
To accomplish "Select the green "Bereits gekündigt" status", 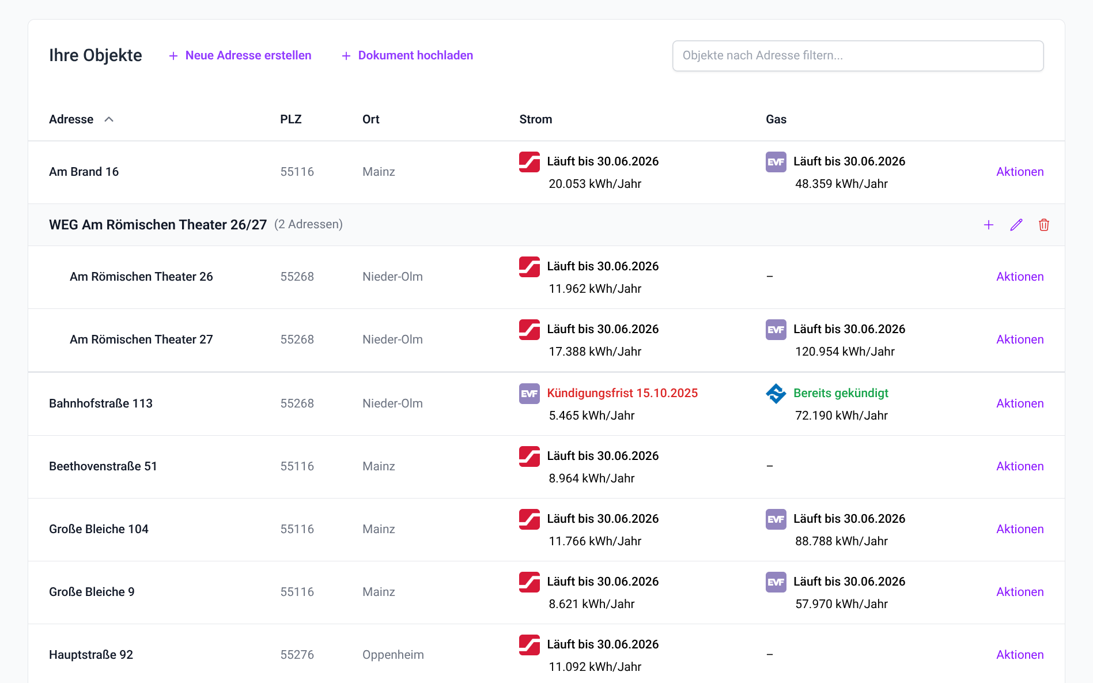I will 841,393.
